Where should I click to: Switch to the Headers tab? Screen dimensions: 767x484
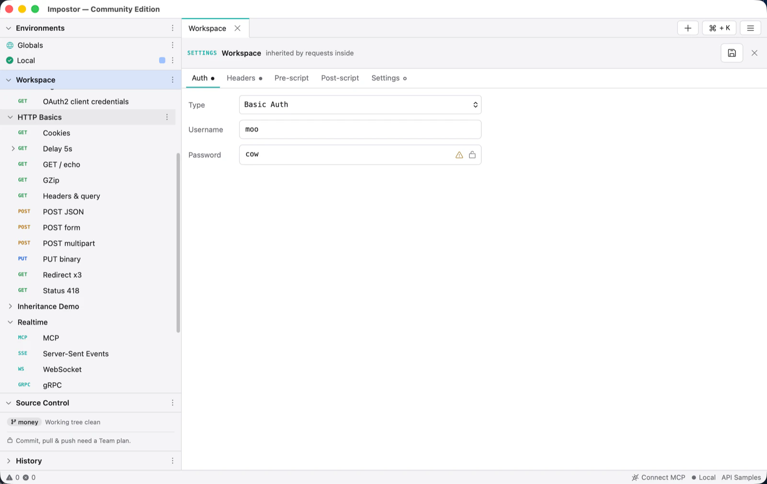coord(244,78)
